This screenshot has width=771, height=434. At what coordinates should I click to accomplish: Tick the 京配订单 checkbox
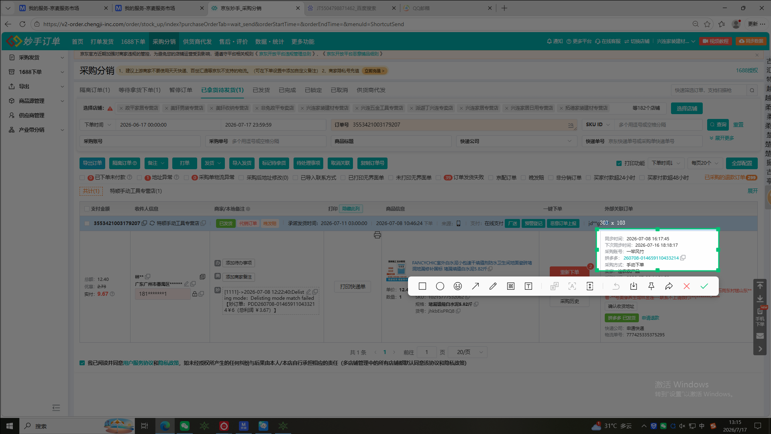tap(491, 178)
